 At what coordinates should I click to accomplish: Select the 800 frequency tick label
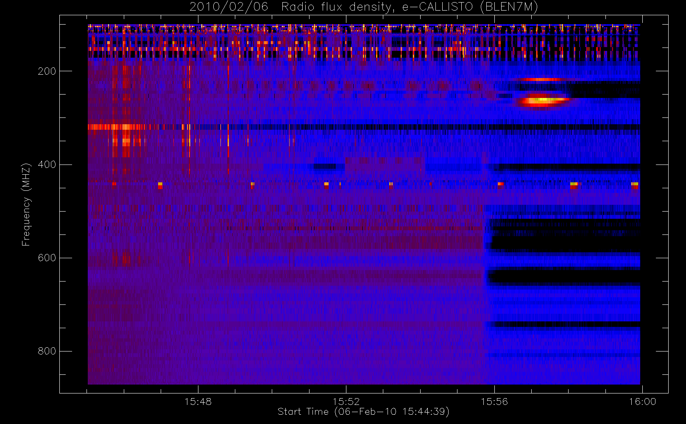click(x=47, y=351)
